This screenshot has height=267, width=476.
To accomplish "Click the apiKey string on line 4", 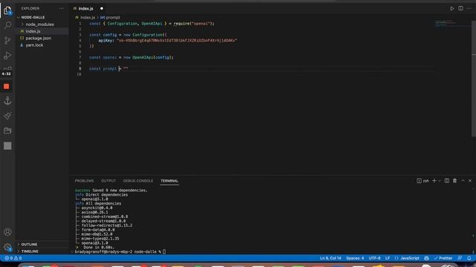I will click(x=177, y=40).
